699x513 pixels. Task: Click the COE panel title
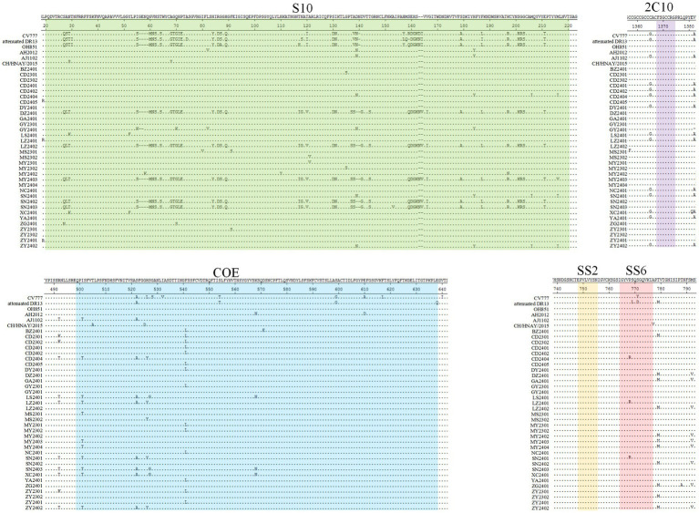226,272
